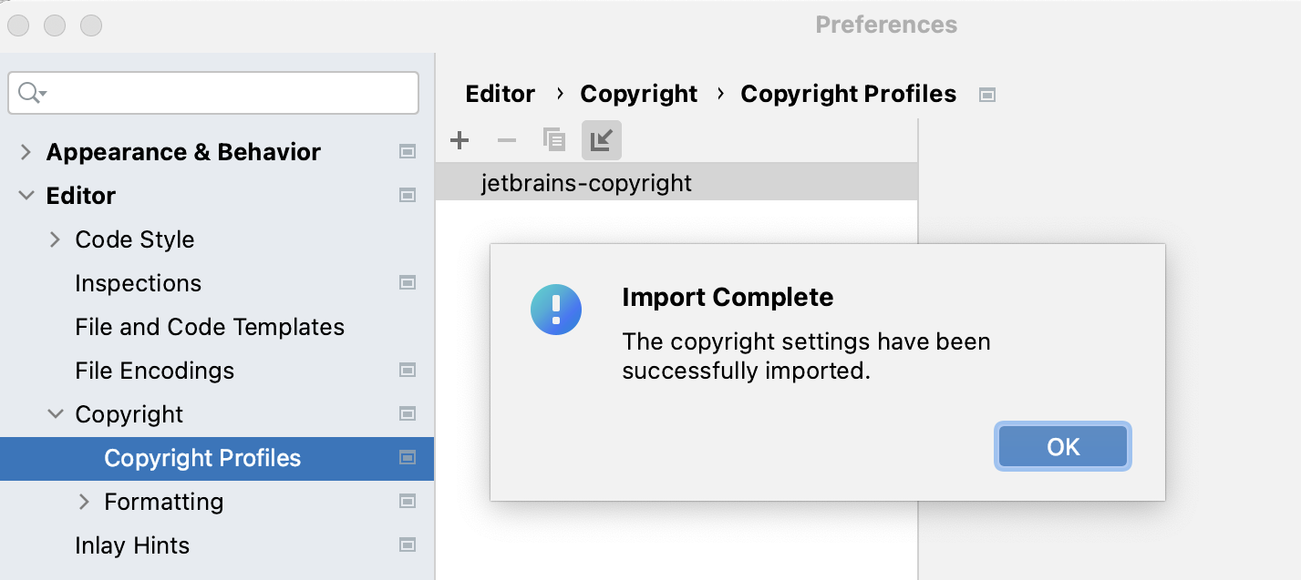Click OK in Import Complete dialog
Screen dimensions: 1301x580
coord(1063,447)
